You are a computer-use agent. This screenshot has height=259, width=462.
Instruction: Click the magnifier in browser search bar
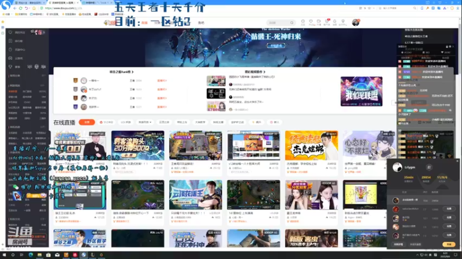(x=415, y=8)
